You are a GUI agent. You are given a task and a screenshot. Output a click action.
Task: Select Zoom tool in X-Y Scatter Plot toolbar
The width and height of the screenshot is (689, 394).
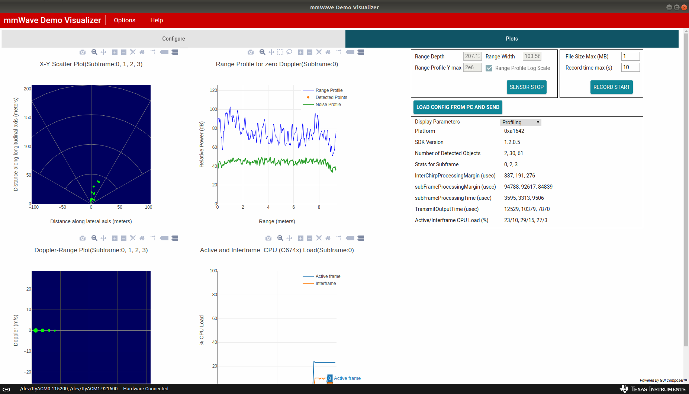coord(94,52)
